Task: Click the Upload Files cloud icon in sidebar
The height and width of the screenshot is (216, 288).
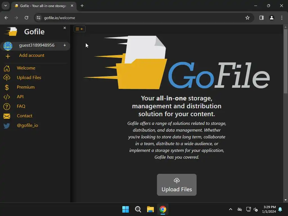Action: [x=7, y=78]
